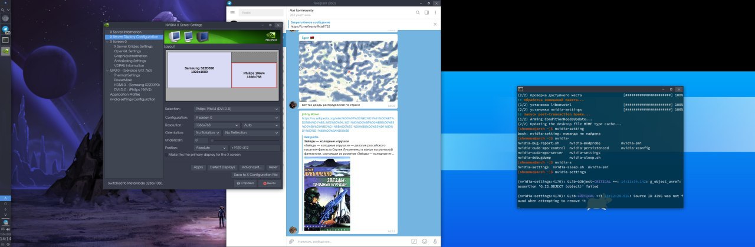Click the Telegram search field
The height and width of the screenshot is (247, 755).
(x=260, y=12)
